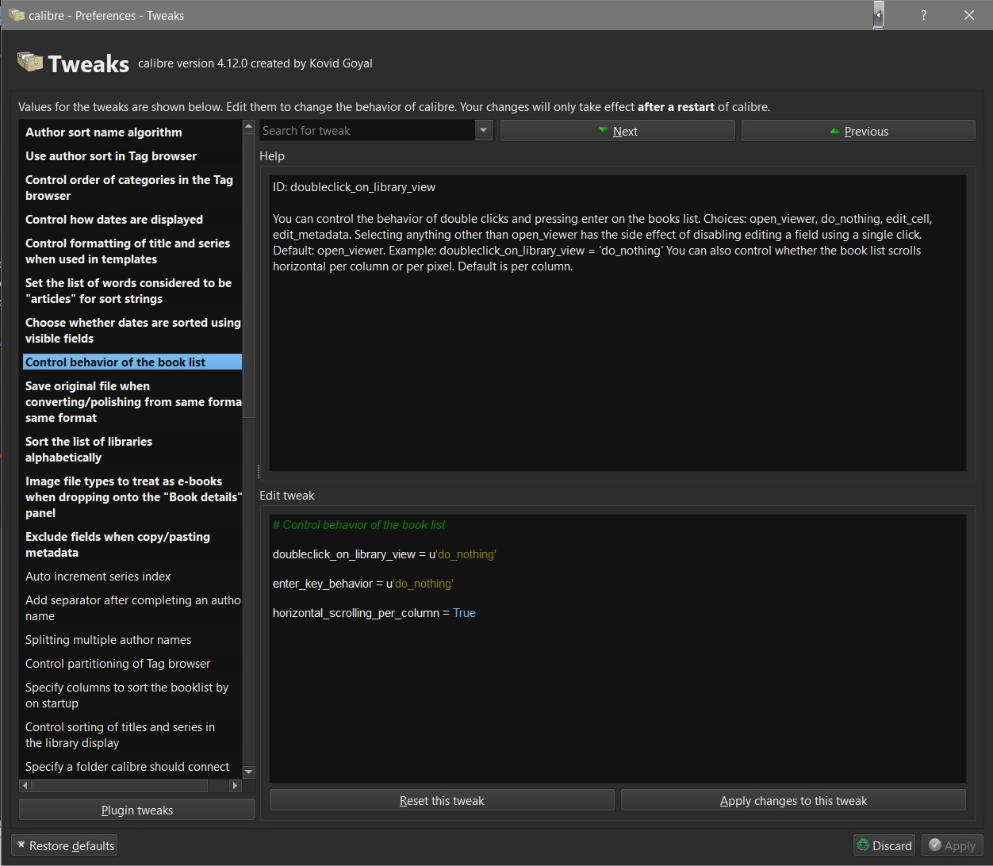Click the calibre title bar app icon
Image resolution: width=993 pixels, height=866 pixels.
pos(17,15)
